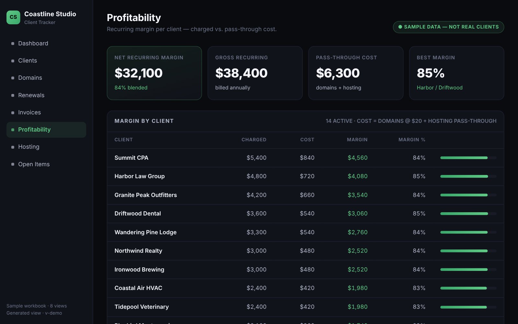Select the Pass-Through Cost card
Viewport: 518px width, 324px height.
(356, 73)
